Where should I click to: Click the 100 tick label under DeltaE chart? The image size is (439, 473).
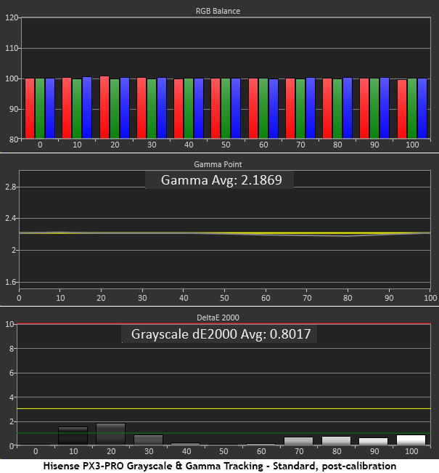coord(411,452)
